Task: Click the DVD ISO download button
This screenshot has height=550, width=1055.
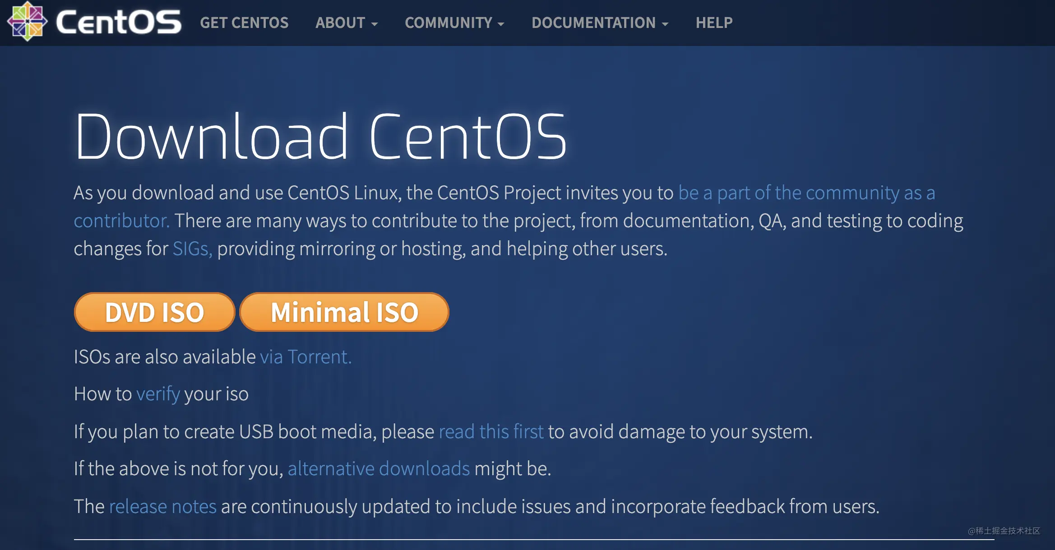Action: pyautogui.click(x=154, y=312)
